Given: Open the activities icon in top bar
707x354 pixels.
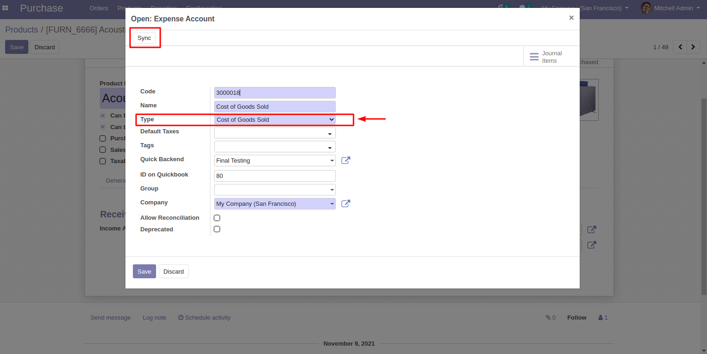Looking at the screenshot, I should pos(501,6).
